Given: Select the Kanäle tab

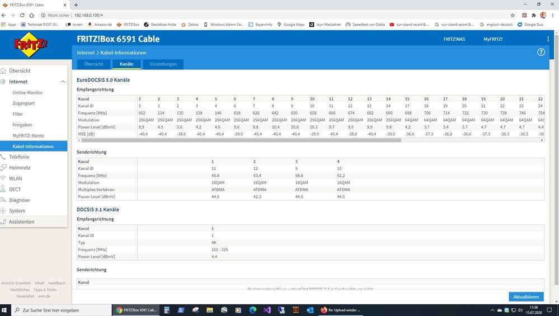Looking at the screenshot, I should (126, 64).
